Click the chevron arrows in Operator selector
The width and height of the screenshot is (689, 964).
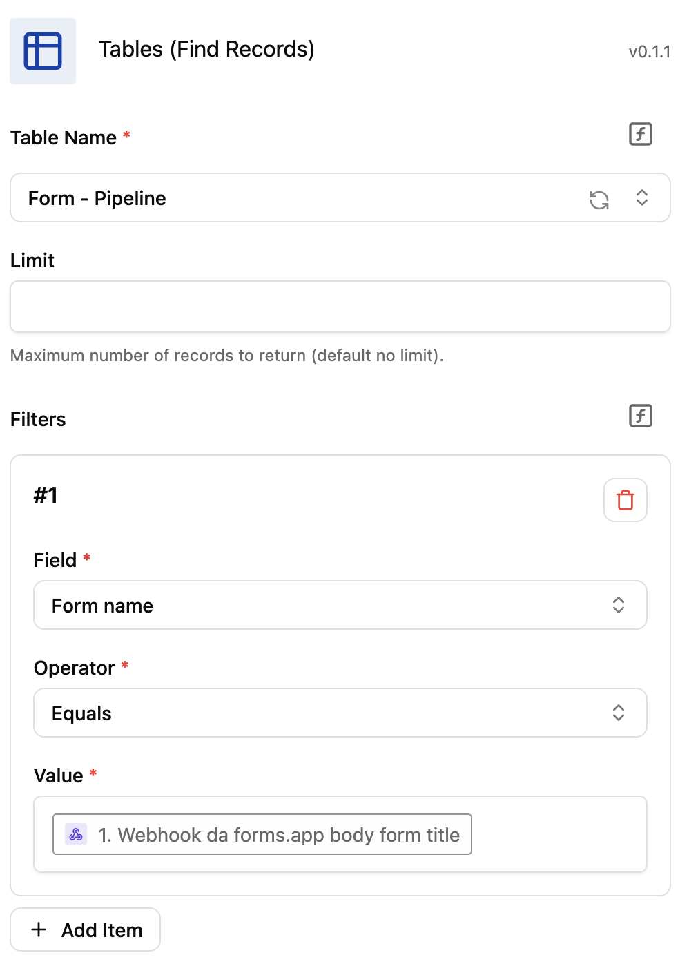click(x=619, y=713)
